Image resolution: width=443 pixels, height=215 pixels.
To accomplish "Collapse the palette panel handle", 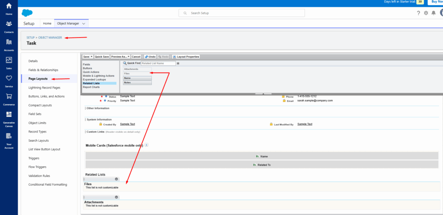I will pos(263,94).
